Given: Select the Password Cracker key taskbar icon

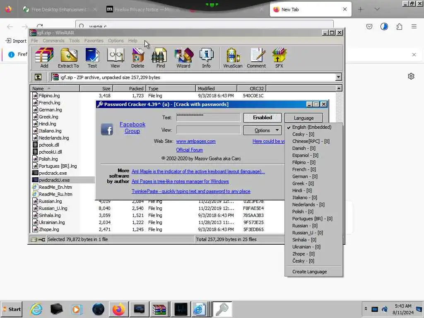Looking at the screenshot, I should point(222,309).
